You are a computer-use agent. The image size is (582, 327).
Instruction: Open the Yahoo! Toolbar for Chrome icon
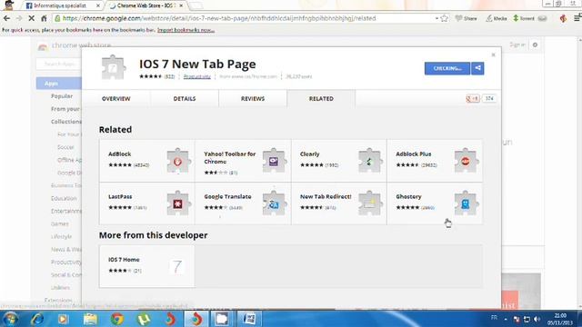pyautogui.click(x=275, y=161)
